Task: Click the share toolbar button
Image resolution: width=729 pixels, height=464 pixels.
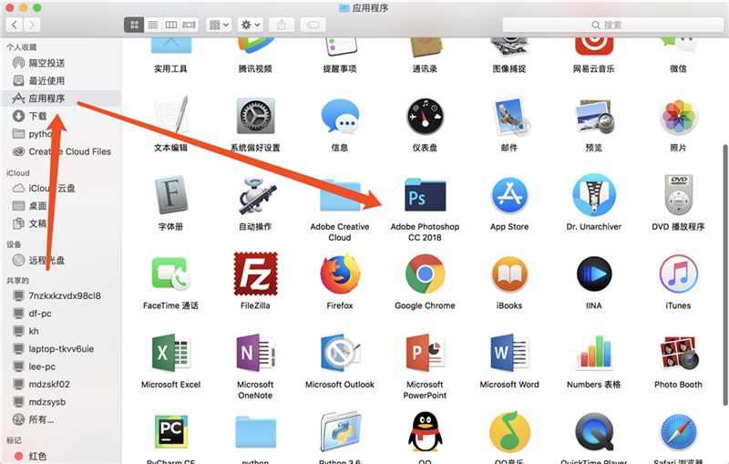Action: coord(282,25)
